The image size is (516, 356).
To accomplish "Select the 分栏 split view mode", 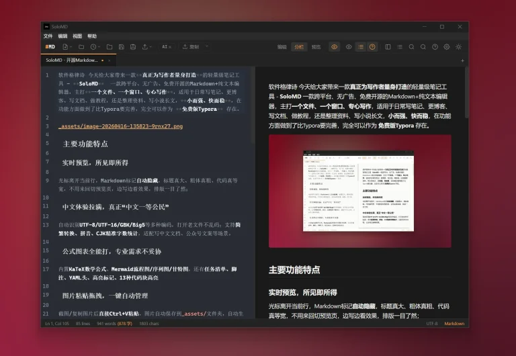I will (x=299, y=47).
